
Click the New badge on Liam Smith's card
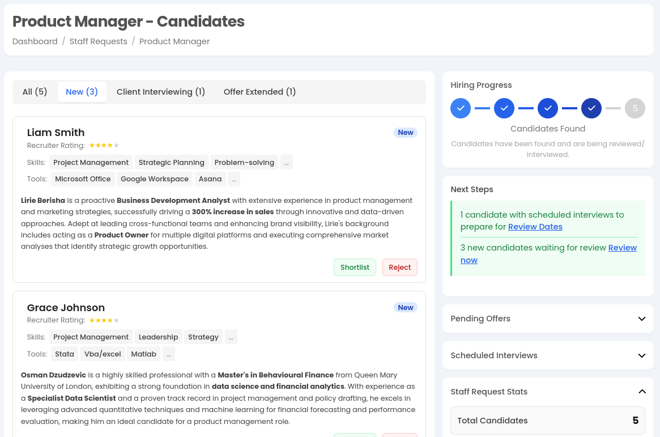tap(406, 133)
